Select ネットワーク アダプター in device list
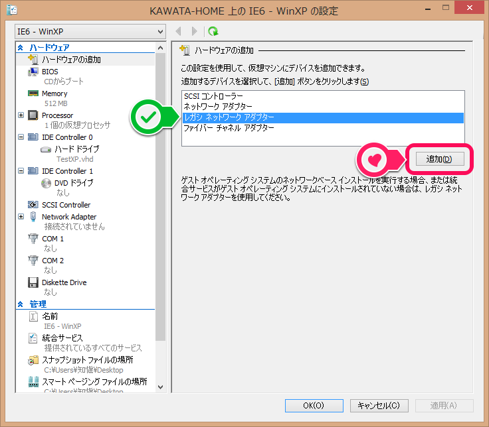489x427 pixels. (323, 107)
